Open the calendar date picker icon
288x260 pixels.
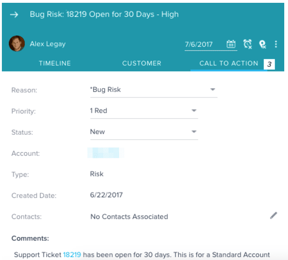(231, 44)
